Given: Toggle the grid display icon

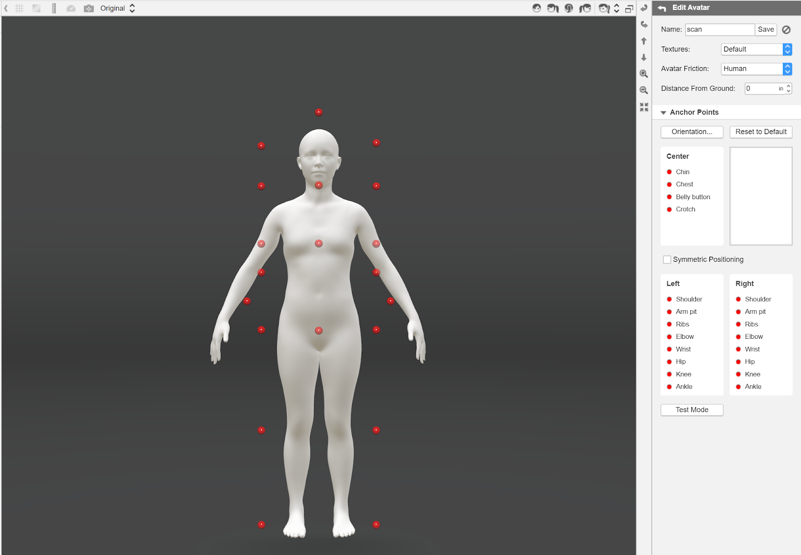Looking at the screenshot, I should coord(20,8).
